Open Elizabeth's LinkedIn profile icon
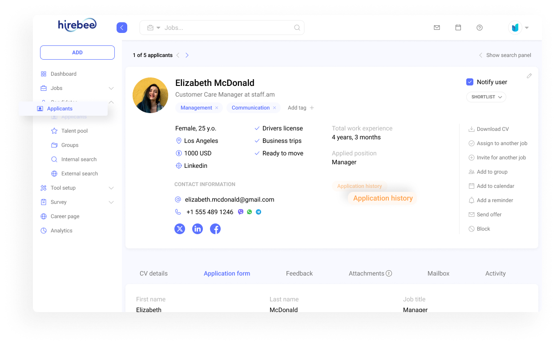Screen dimensions: 557x345 coord(198,229)
